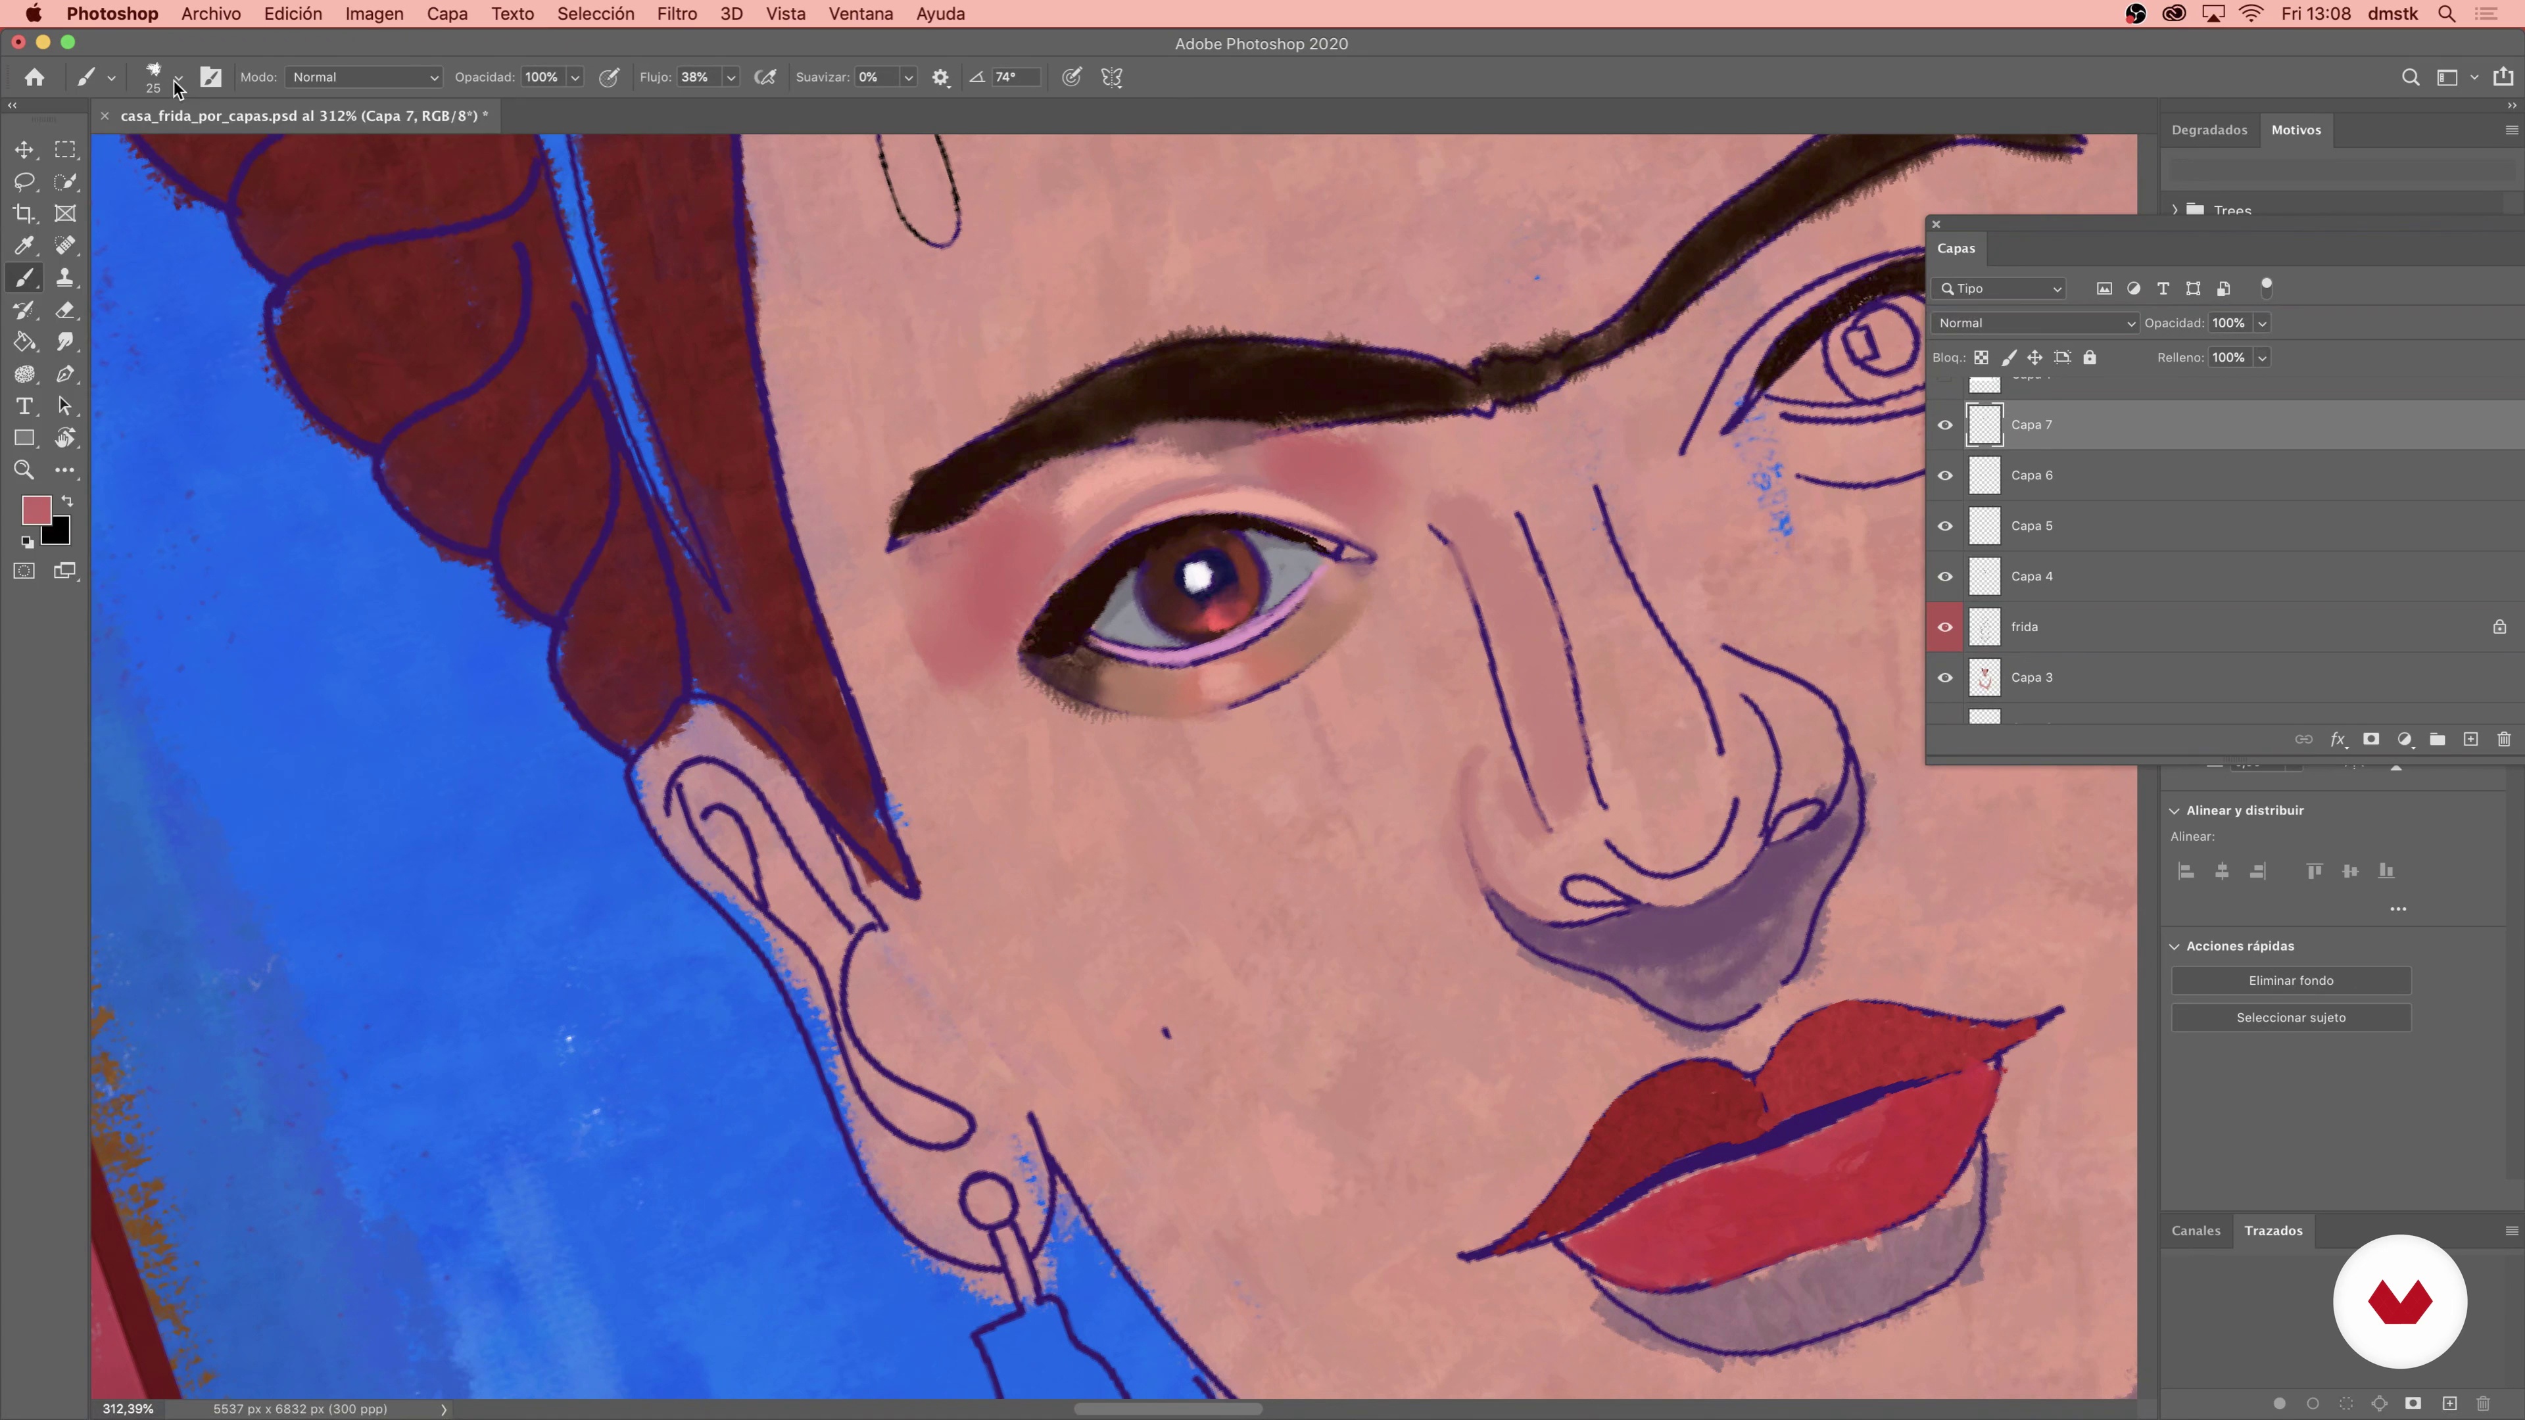The image size is (2525, 1420).
Task: Select the Path Selection tool
Action: (x=64, y=407)
